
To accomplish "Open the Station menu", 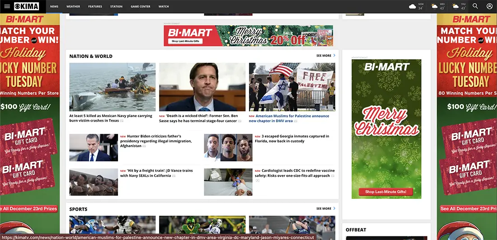I will click(116, 6).
